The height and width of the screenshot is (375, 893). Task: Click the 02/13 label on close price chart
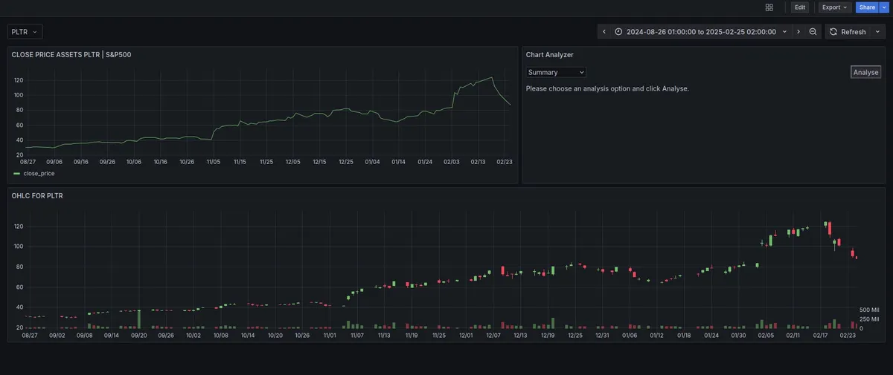pyautogui.click(x=478, y=161)
